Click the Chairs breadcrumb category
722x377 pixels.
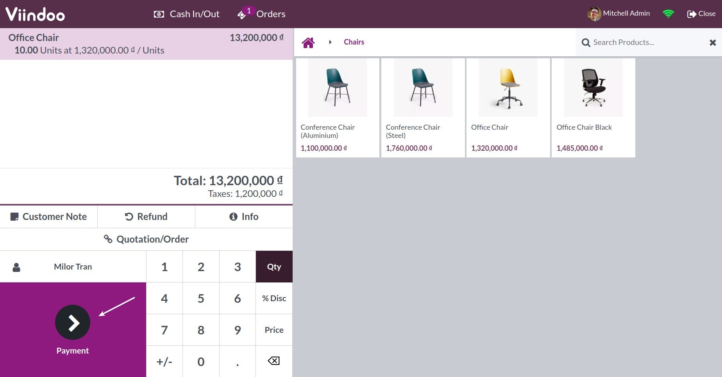(354, 42)
